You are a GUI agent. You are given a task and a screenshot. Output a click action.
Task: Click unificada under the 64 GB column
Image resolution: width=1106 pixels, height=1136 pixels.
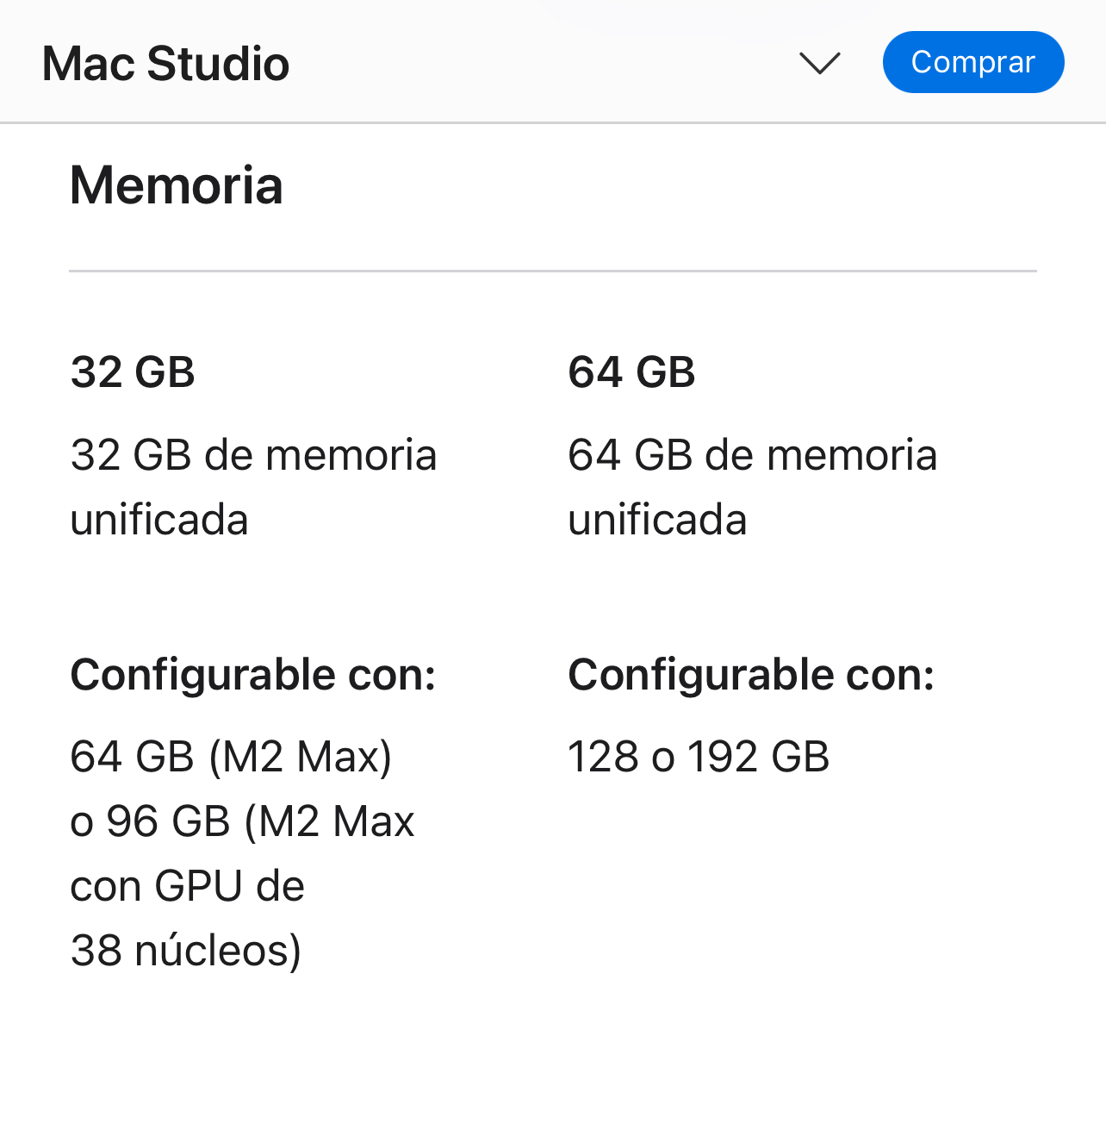(657, 520)
